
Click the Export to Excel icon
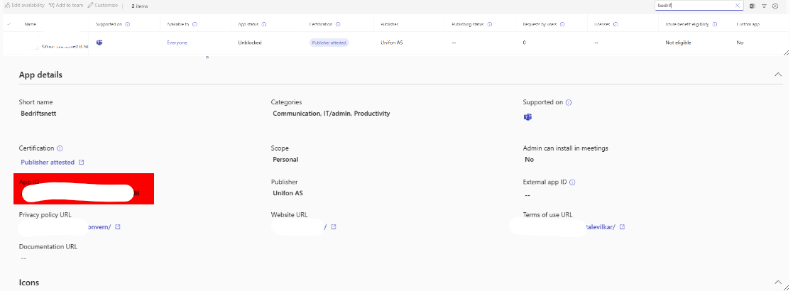753,6
